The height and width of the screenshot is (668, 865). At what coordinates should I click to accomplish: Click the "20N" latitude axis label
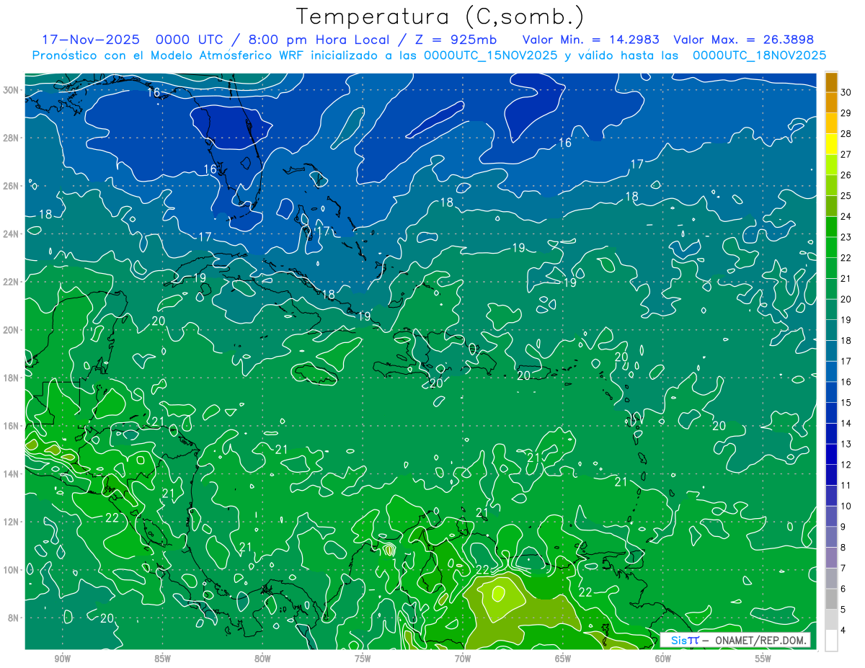pyautogui.click(x=11, y=330)
